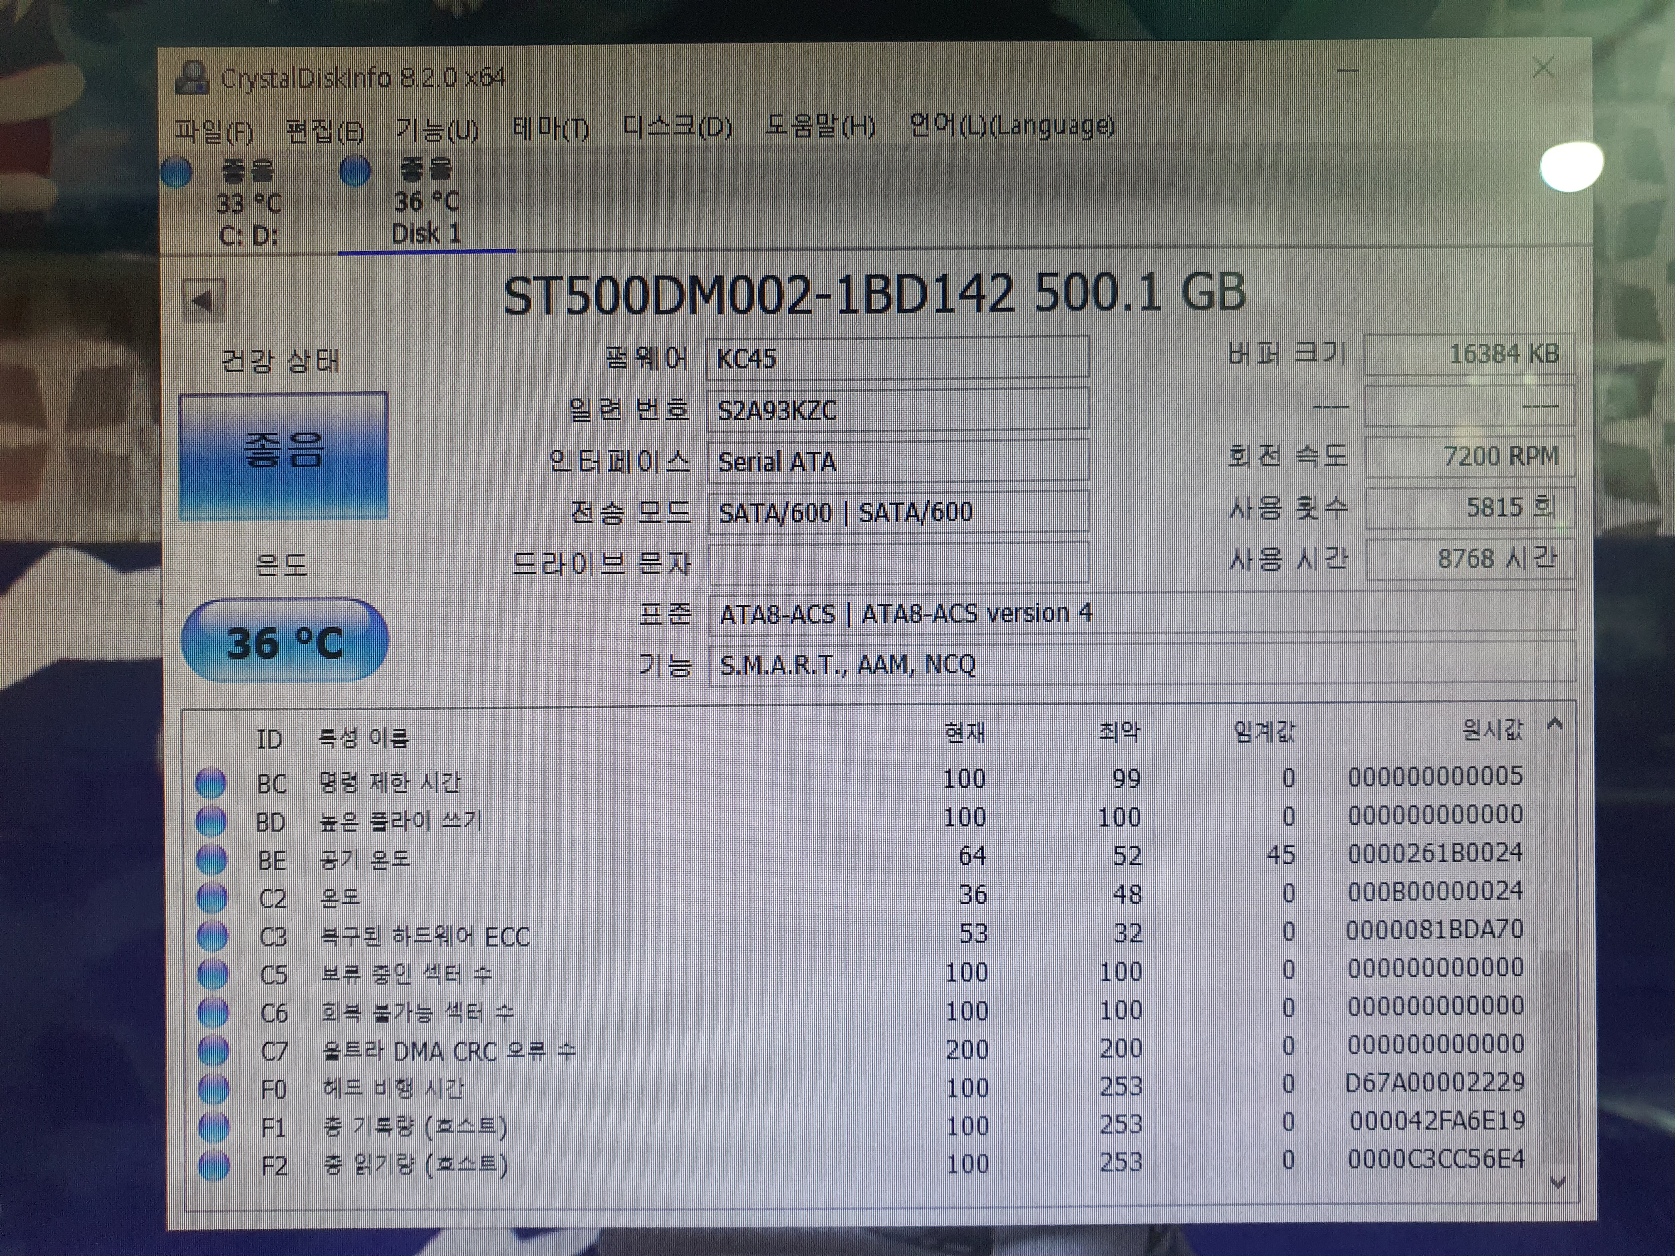Click the 현재 column header

point(964,732)
